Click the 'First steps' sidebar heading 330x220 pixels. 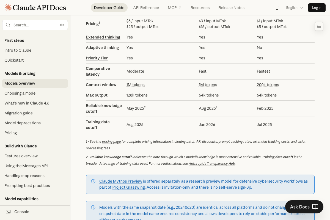(14, 40)
